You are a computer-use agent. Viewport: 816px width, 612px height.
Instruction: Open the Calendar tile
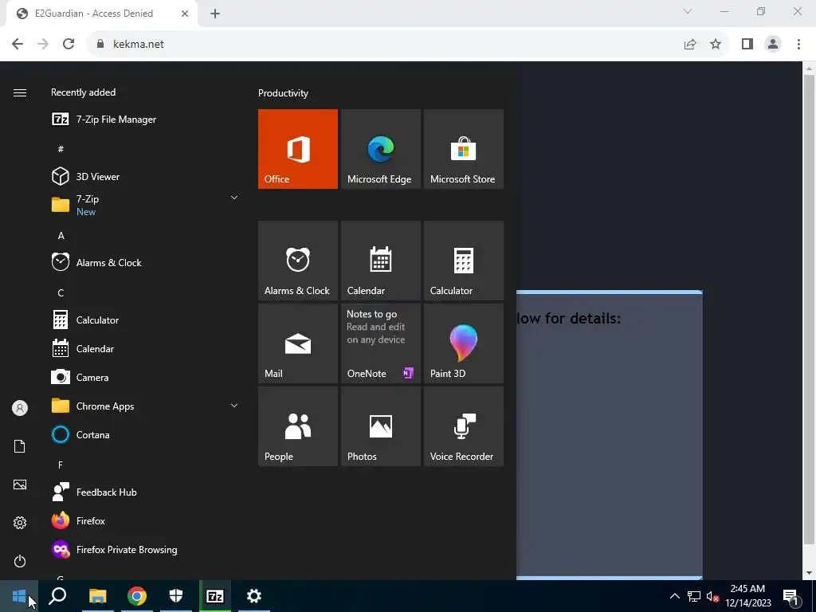(x=380, y=261)
